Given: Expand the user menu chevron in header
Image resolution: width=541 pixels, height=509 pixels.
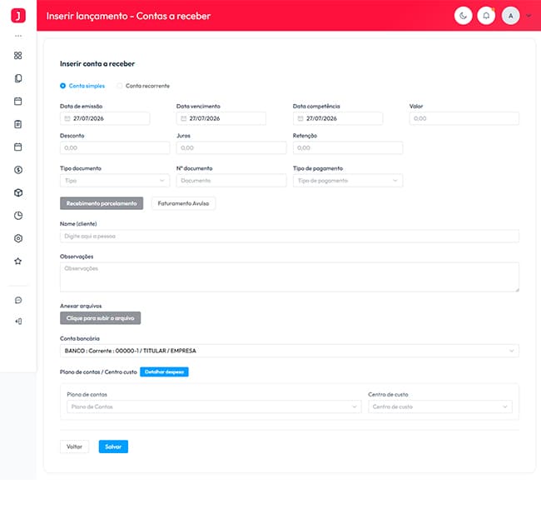Looking at the screenshot, I should (529, 16).
